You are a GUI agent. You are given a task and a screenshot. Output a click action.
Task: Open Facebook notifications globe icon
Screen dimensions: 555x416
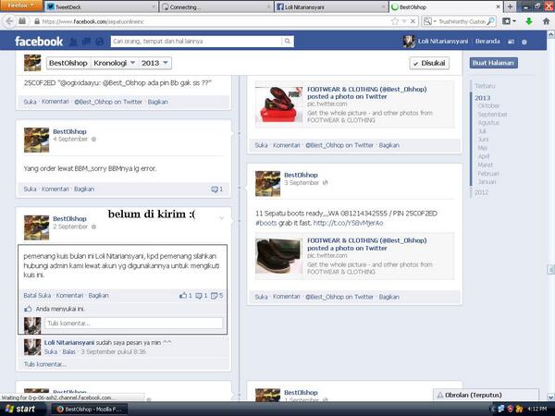pyautogui.click(x=100, y=42)
